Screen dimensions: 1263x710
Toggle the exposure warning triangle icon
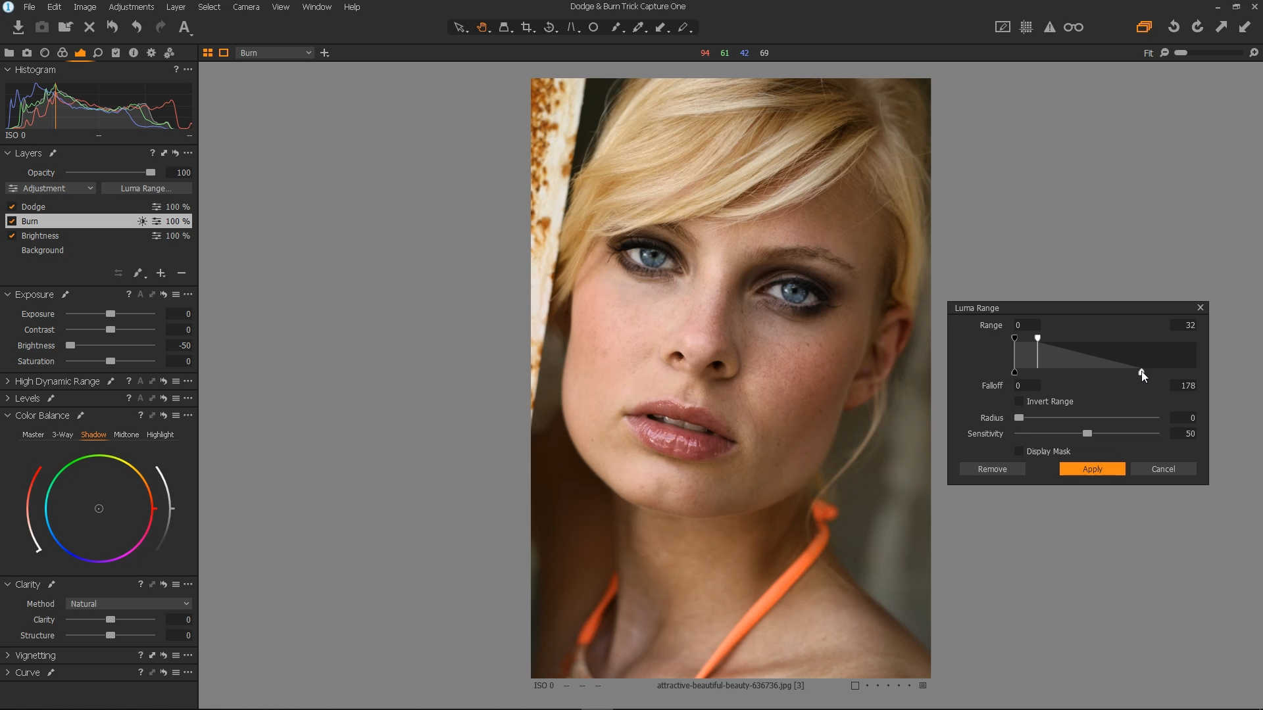pos(1050,27)
